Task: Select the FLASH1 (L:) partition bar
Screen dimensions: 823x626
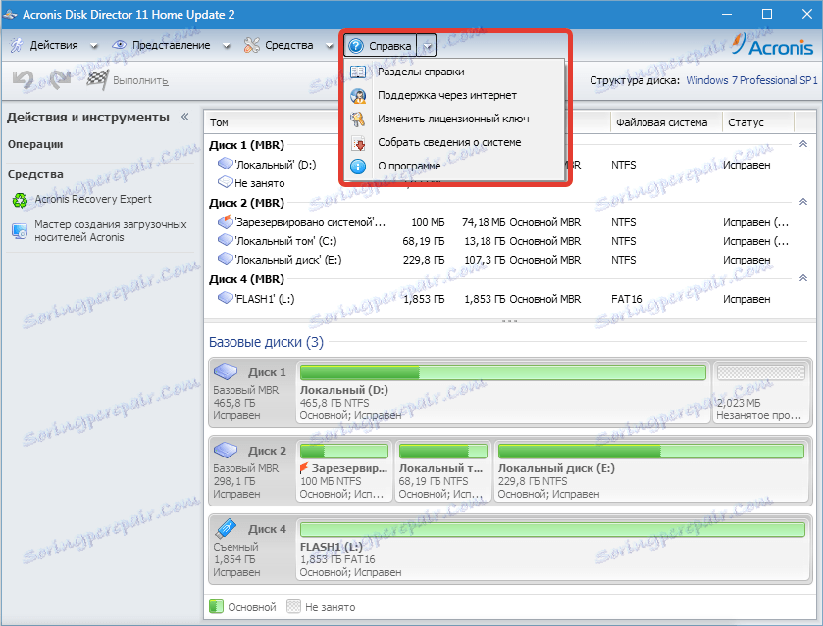Action: [552, 530]
